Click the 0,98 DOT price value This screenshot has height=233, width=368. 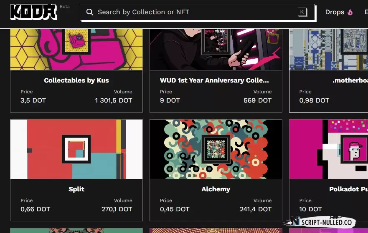(314, 100)
